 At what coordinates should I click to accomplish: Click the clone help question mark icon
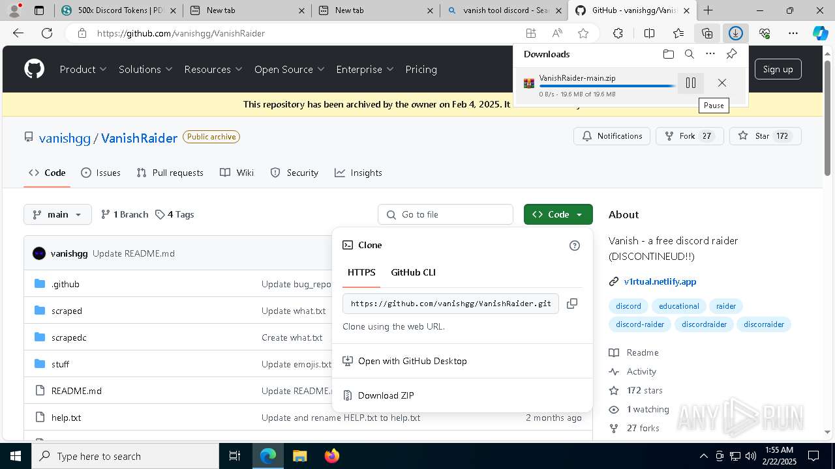(575, 246)
